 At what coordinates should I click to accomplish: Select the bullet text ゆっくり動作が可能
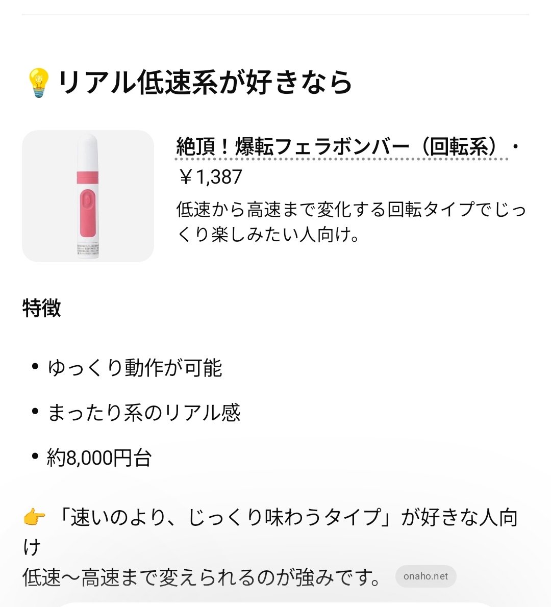(135, 368)
